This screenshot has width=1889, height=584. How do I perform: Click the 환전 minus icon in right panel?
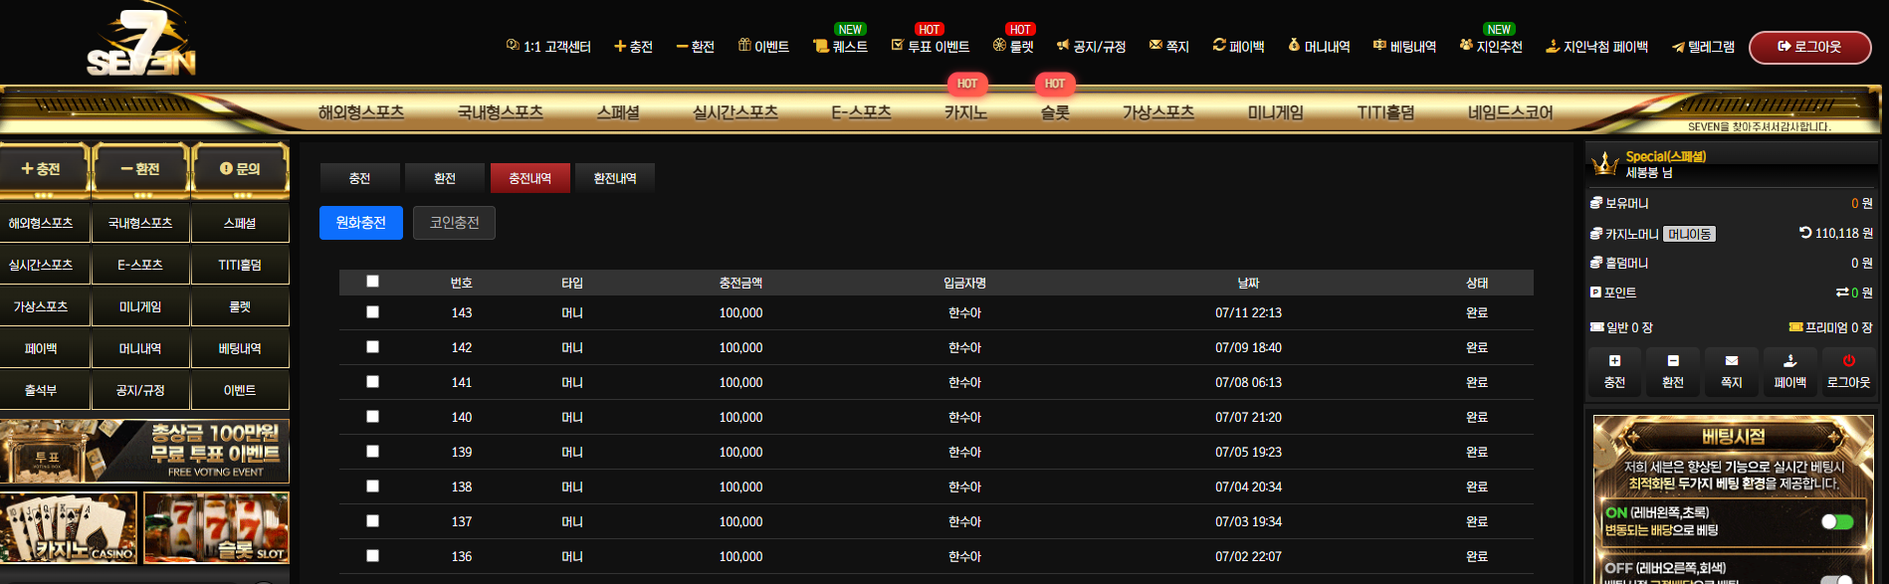tap(1673, 361)
